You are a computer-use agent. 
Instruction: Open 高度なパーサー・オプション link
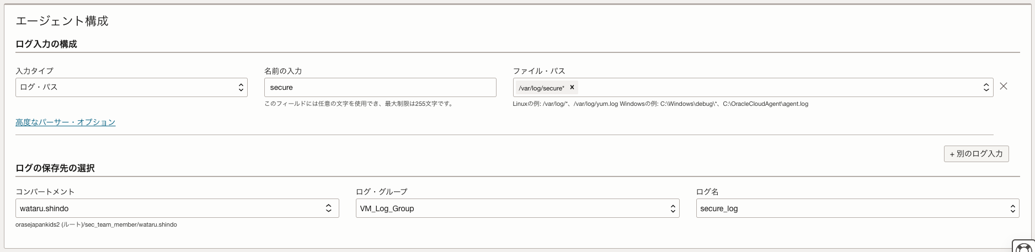[x=65, y=122]
